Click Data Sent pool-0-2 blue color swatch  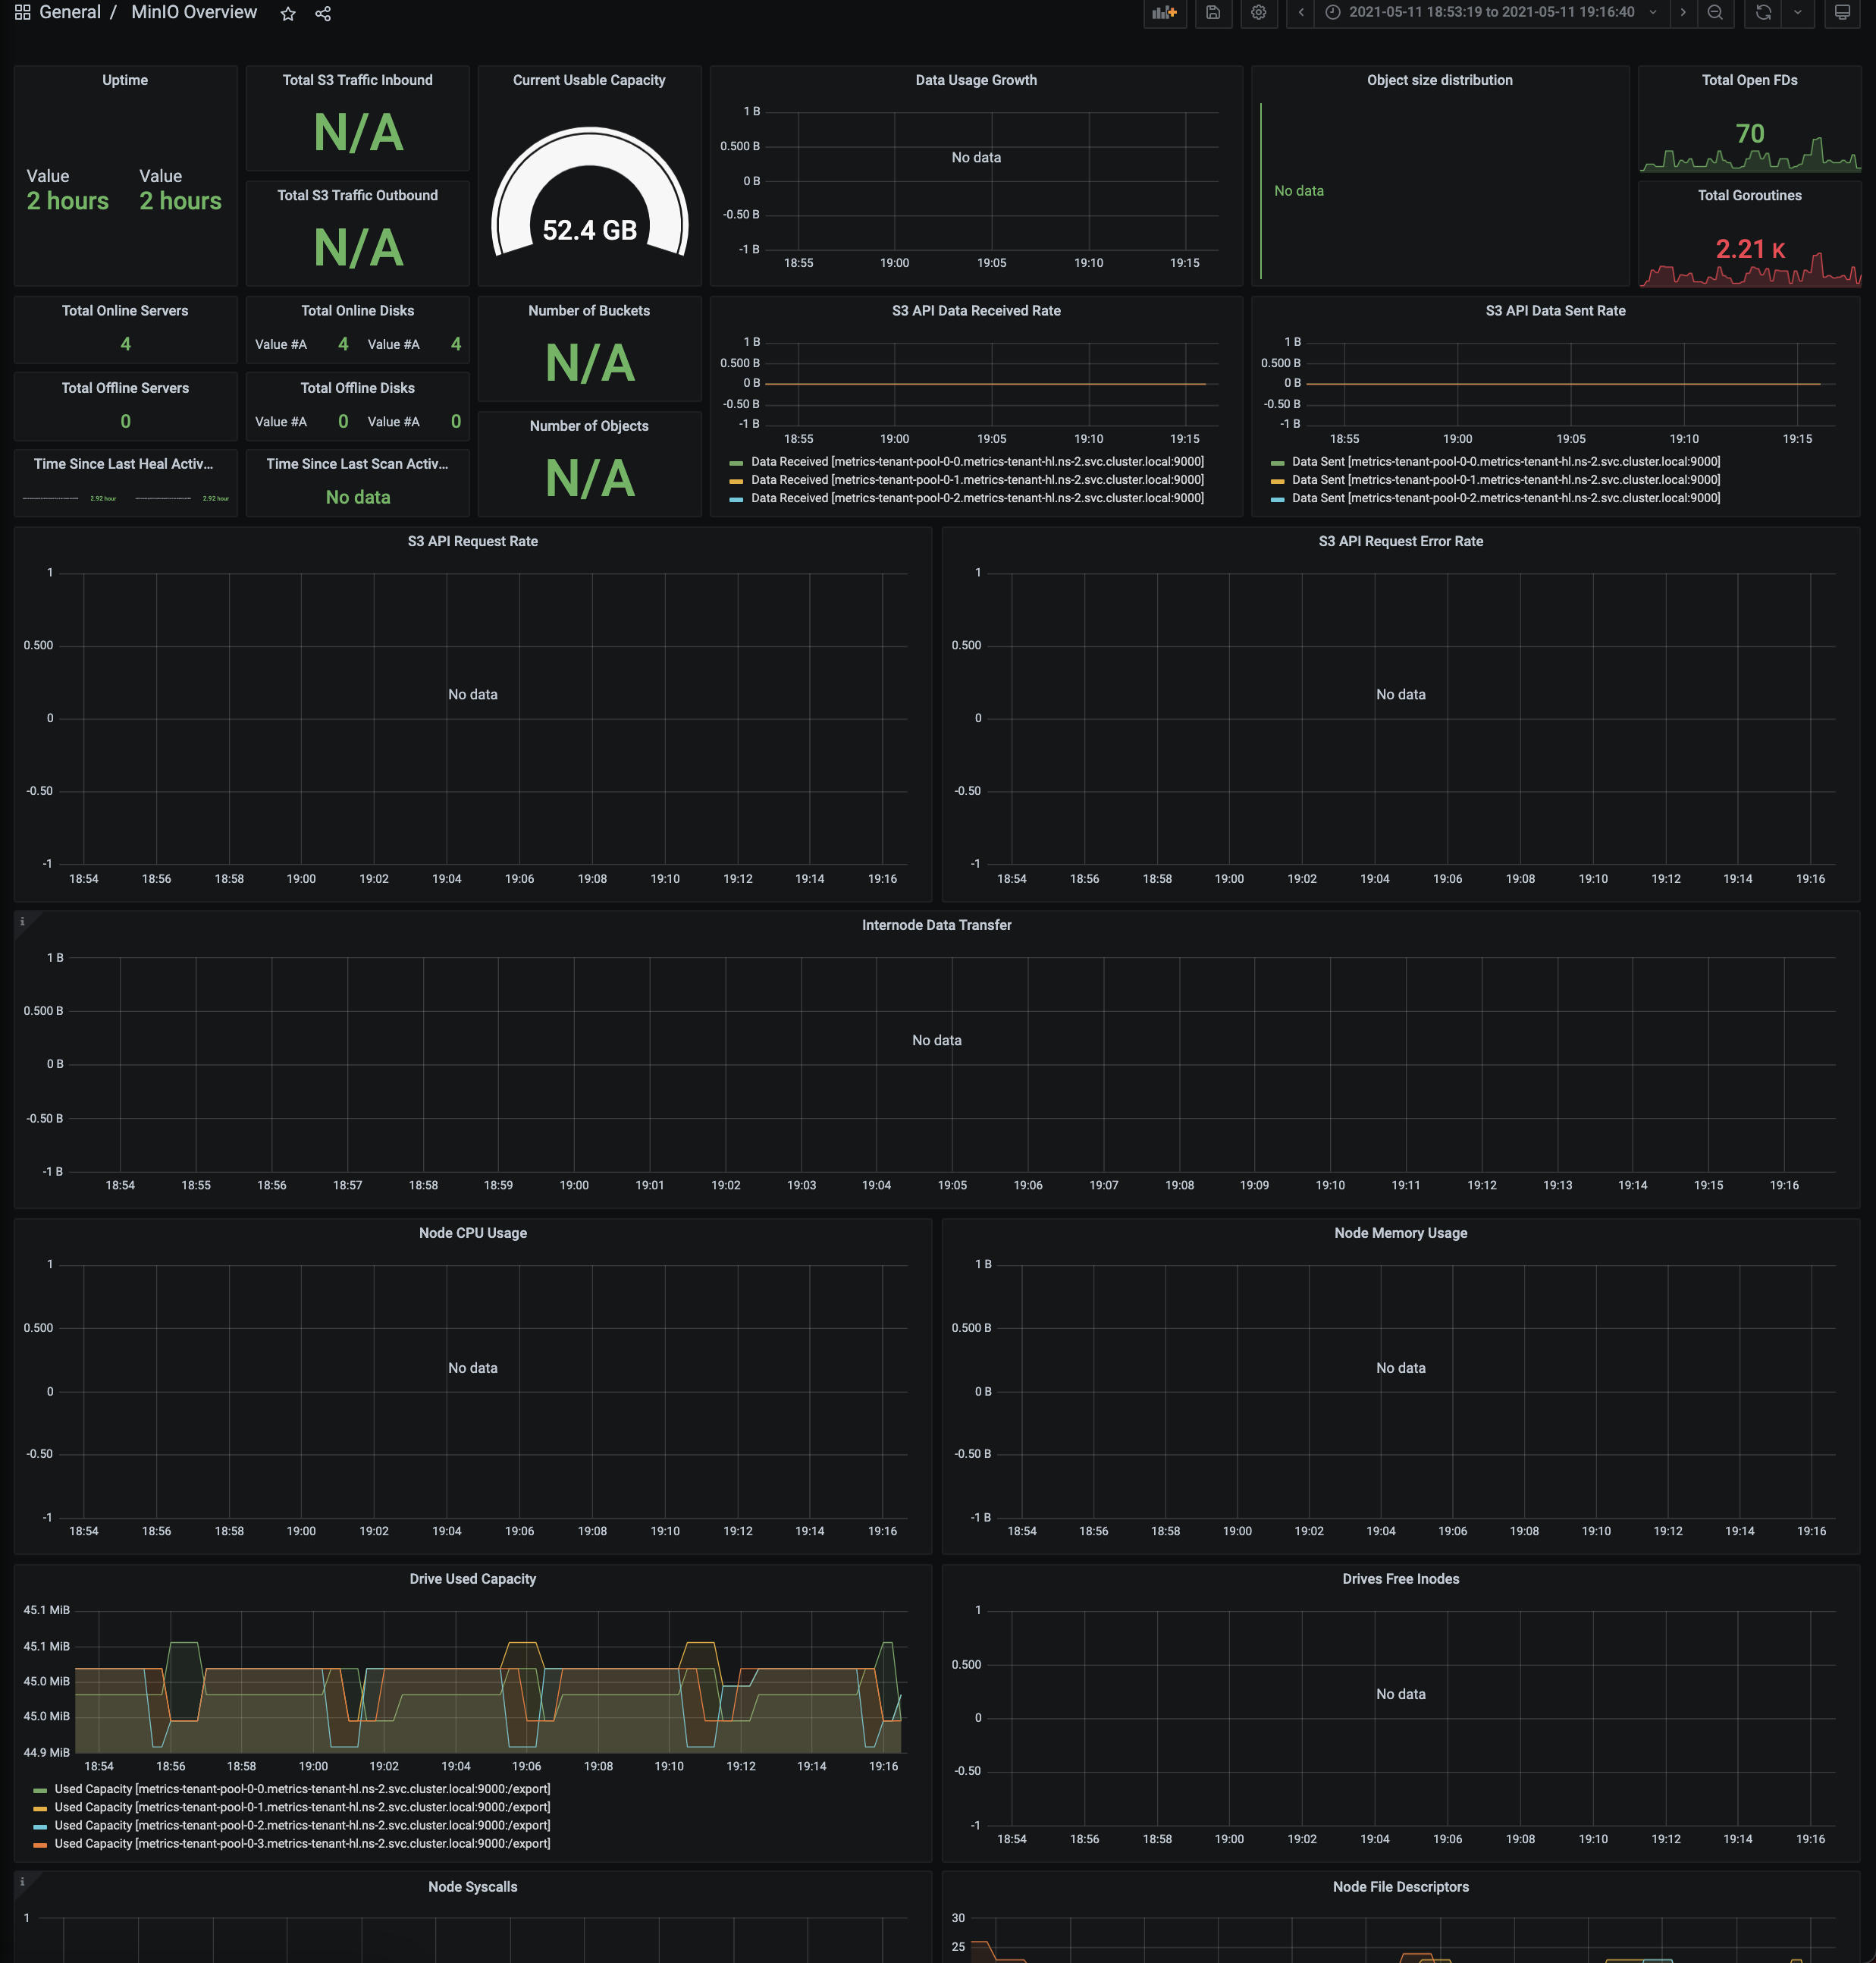pos(1277,499)
